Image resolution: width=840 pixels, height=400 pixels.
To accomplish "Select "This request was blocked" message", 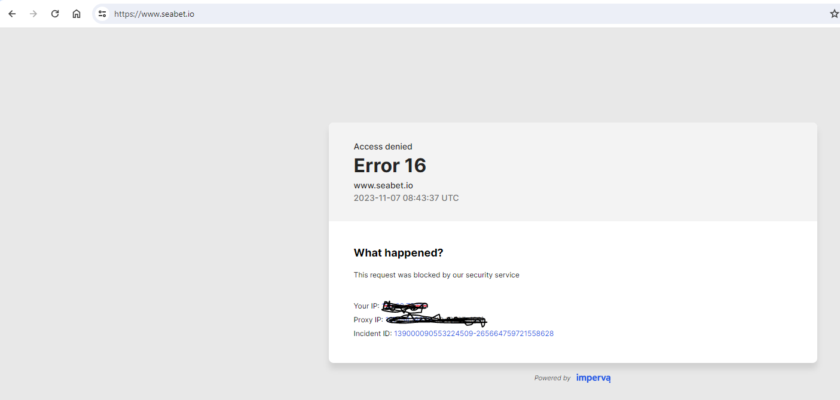I will coord(436,275).
